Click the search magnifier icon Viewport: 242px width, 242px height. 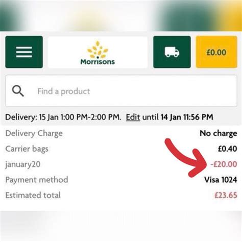[18, 91]
